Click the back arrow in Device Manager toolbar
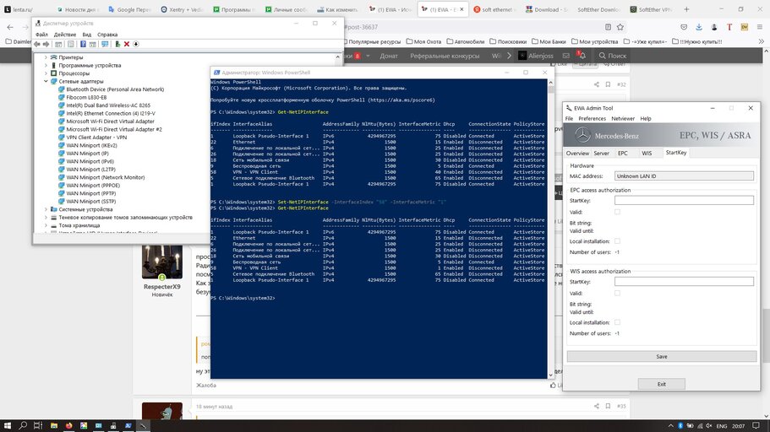This screenshot has height=432, width=770. (37, 44)
